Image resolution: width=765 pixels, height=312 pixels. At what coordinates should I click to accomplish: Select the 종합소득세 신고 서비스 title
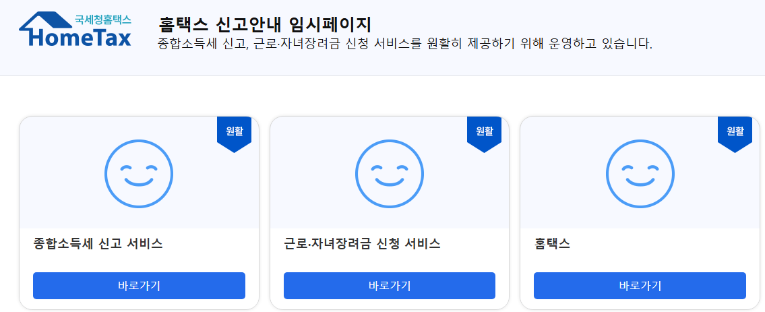tap(98, 243)
